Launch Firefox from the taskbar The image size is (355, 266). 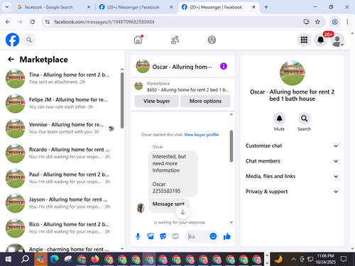pos(94,259)
